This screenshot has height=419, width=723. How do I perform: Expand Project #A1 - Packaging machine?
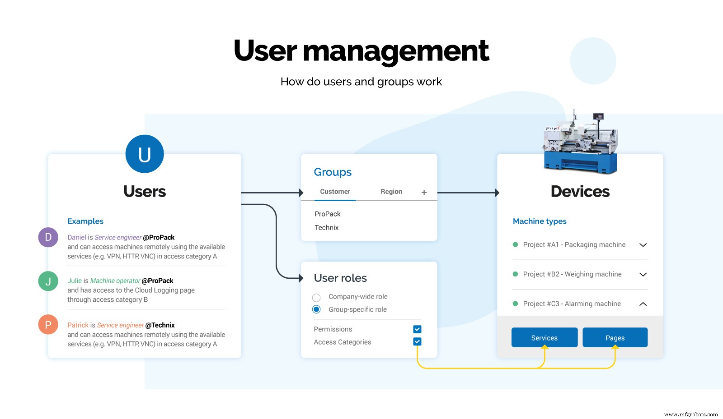point(643,245)
